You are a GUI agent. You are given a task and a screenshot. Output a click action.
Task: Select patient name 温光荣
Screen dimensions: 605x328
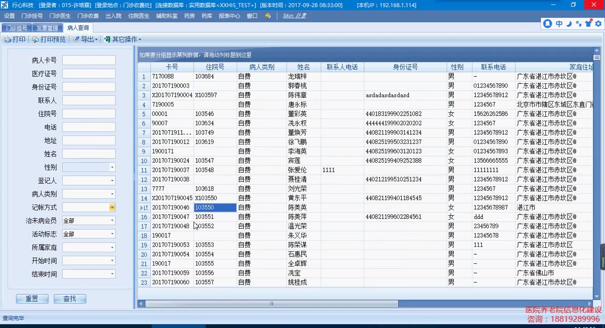tap(297, 226)
